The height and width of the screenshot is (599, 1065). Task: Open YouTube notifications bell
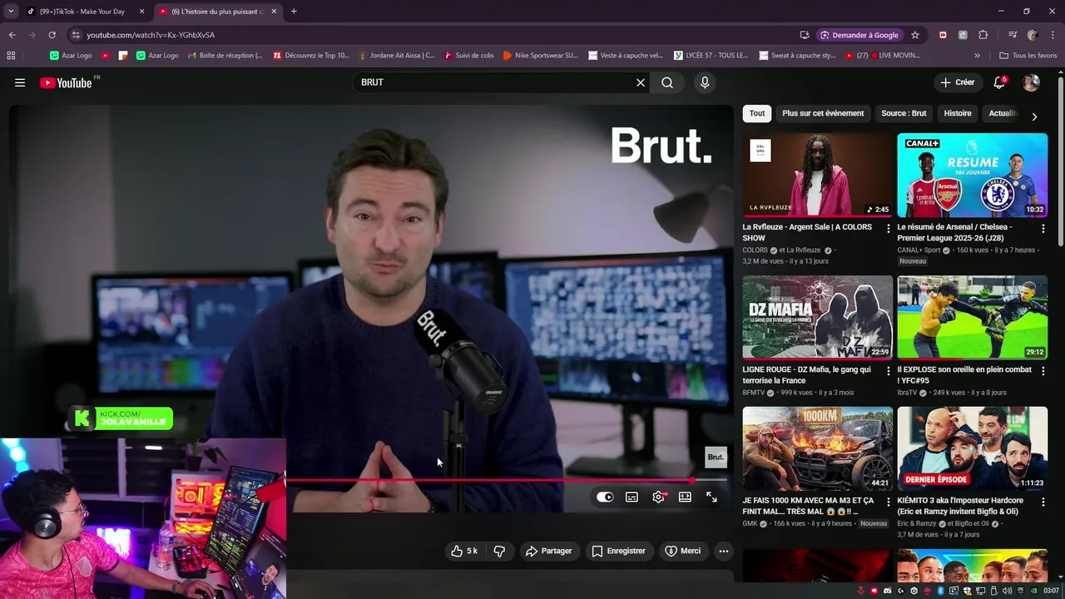(999, 82)
